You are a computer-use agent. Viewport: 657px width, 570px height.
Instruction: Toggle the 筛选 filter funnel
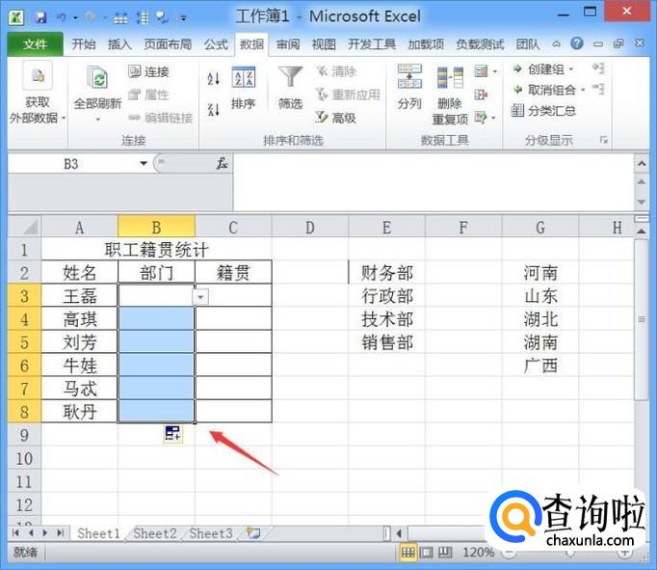click(290, 88)
